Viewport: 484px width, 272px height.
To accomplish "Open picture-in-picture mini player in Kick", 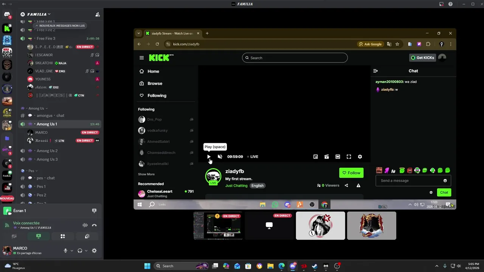I will click(315, 156).
